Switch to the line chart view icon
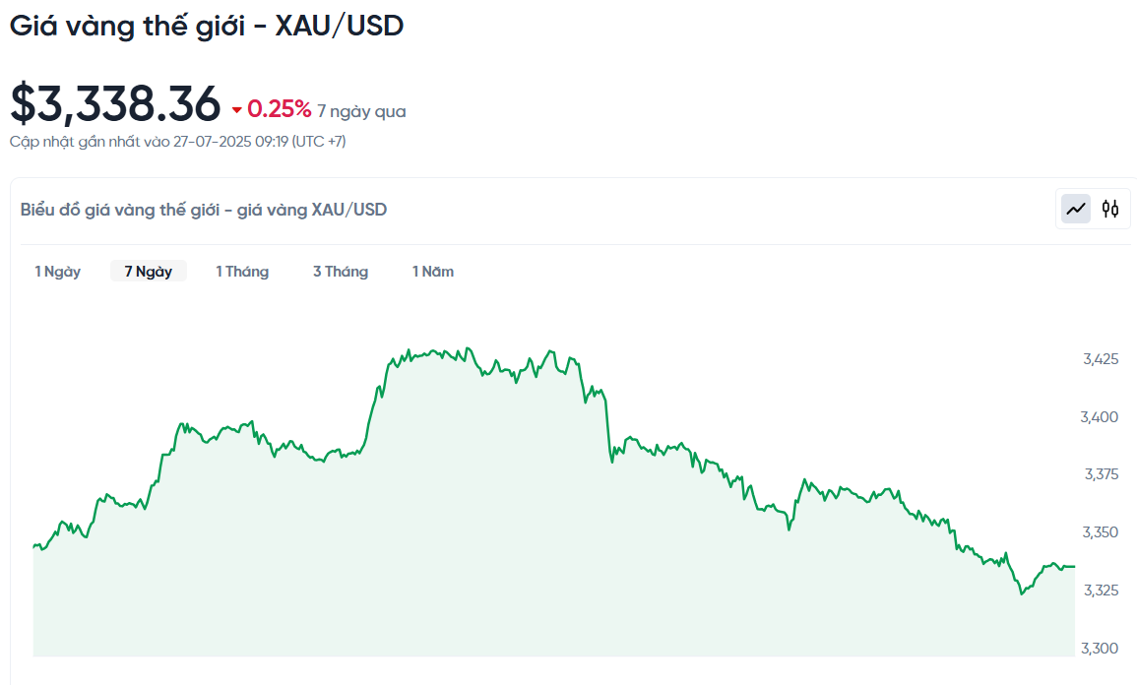Viewport: 1137px width, 685px height. (1075, 210)
